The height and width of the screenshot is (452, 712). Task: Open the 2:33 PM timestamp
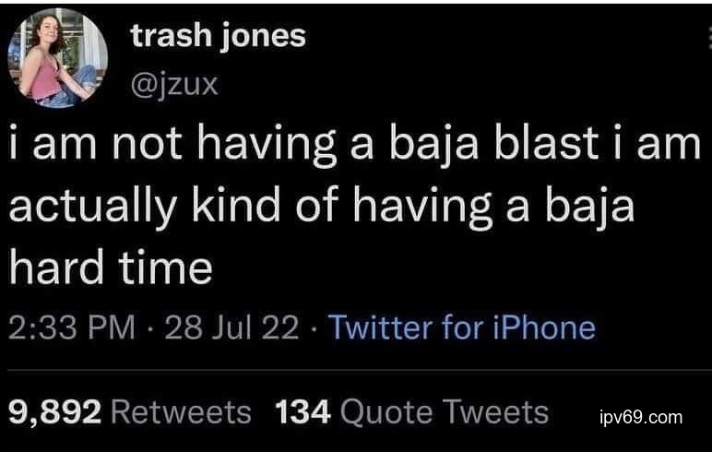click(72, 327)
